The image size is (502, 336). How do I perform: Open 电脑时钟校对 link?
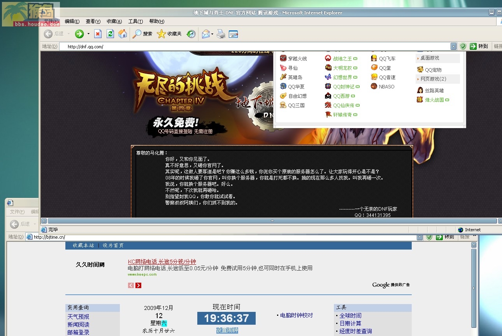point(297,315)
